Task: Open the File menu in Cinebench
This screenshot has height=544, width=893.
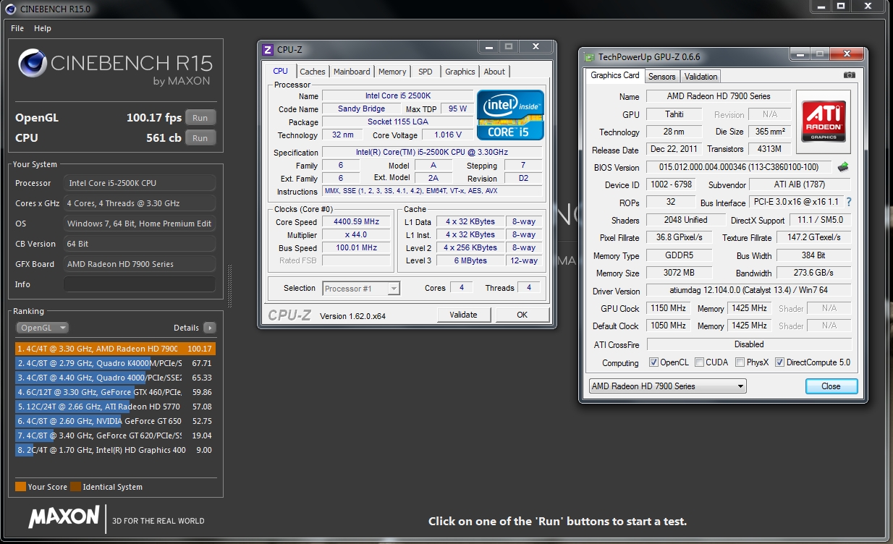Action: pos(17,28)
